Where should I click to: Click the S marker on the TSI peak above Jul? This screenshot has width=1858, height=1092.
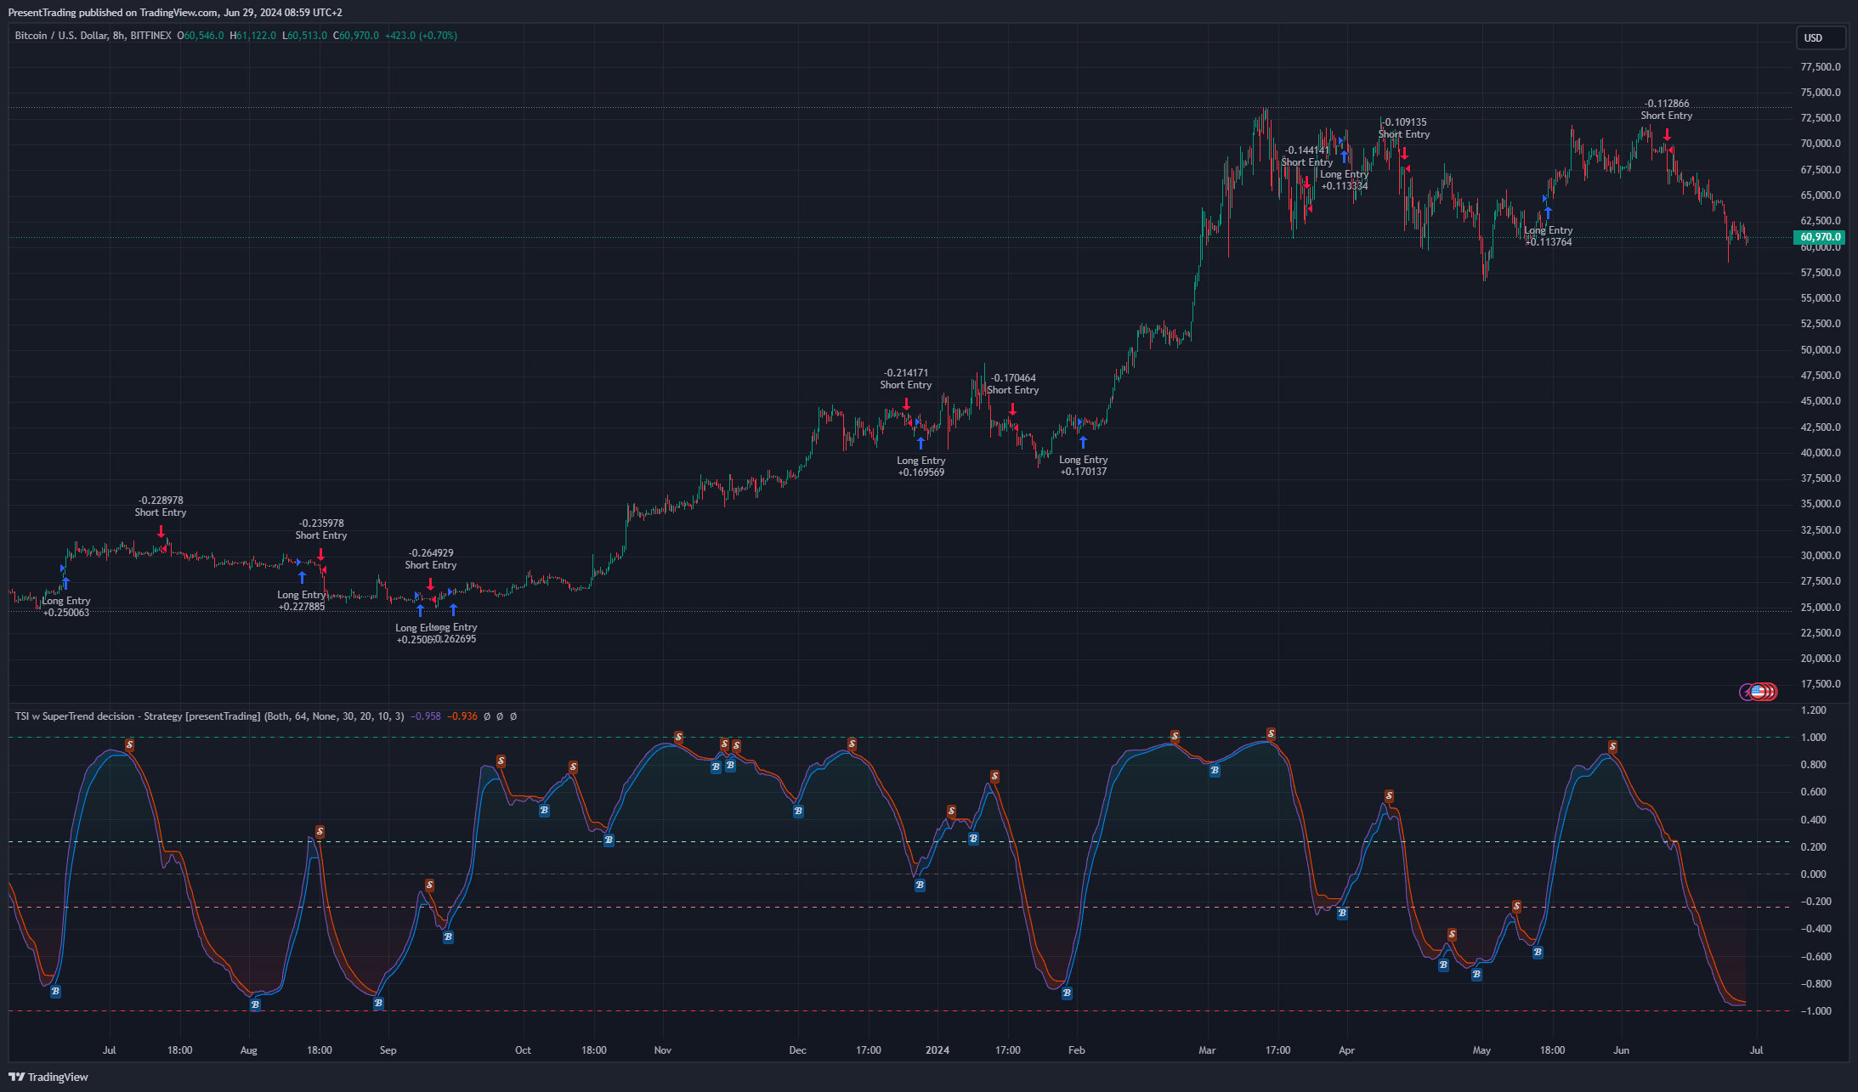click(x=129, y=745)
